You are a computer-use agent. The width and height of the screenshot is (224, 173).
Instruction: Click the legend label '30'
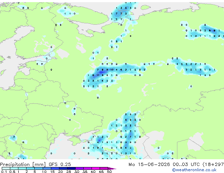(x=77, y=172)
